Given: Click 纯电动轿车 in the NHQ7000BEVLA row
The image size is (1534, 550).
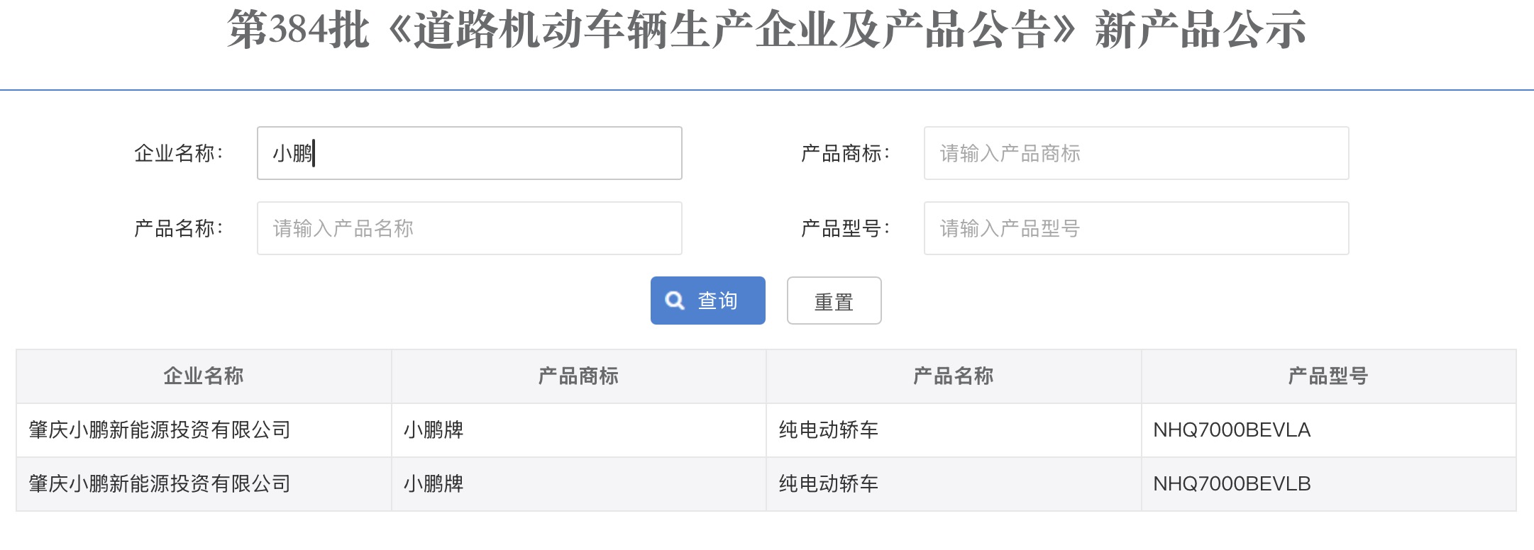Looking at the screenshot, I should 828,430.
